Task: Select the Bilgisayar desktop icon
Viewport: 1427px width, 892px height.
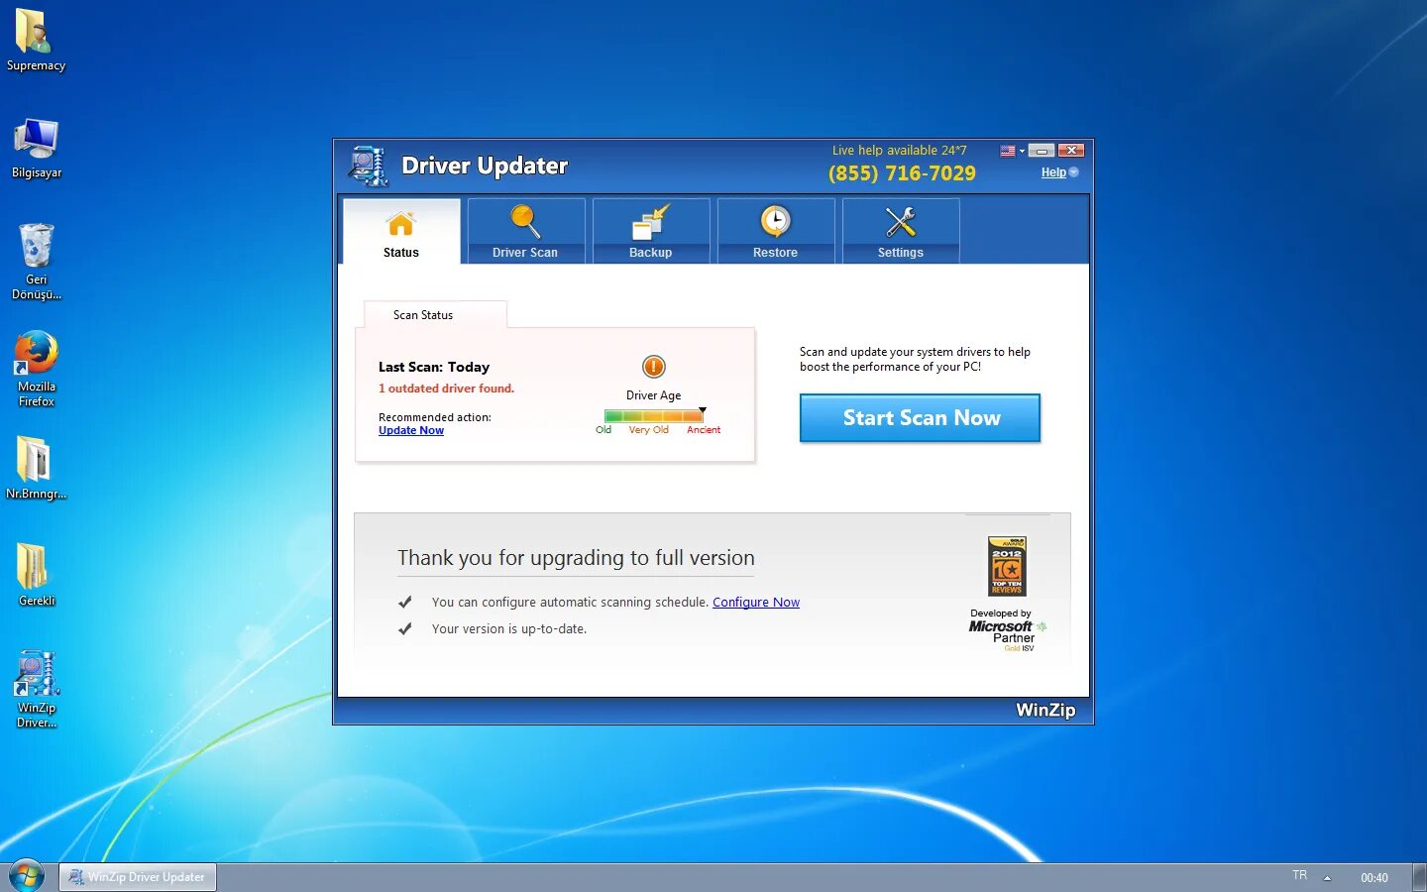Action: click(37, 149)
